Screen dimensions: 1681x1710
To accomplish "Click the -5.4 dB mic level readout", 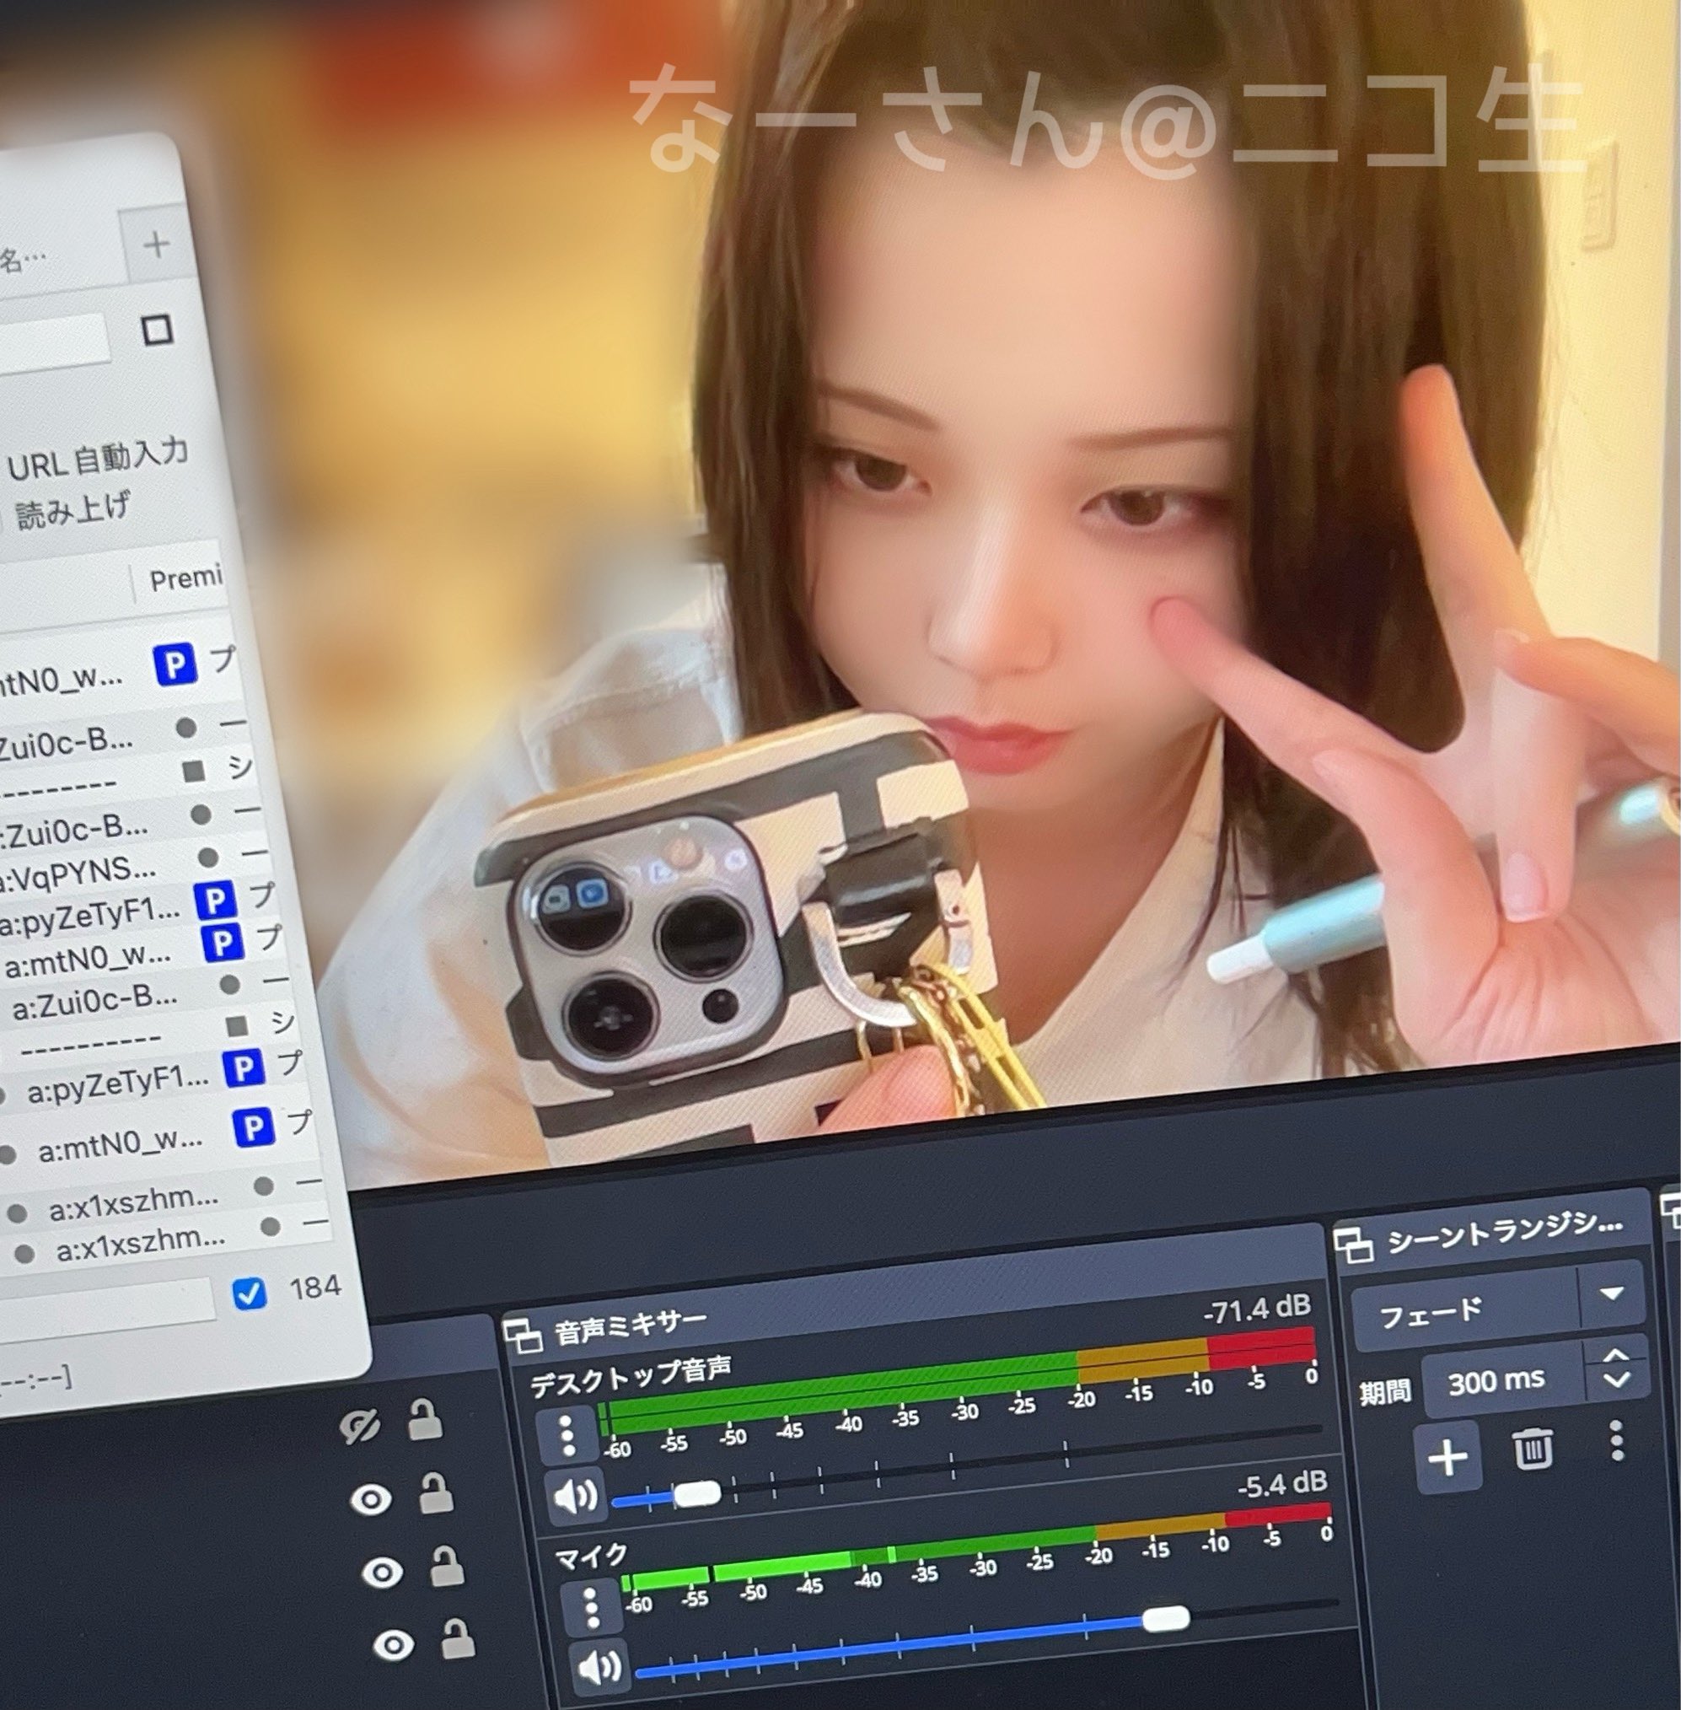I will pos(1282,1485).
